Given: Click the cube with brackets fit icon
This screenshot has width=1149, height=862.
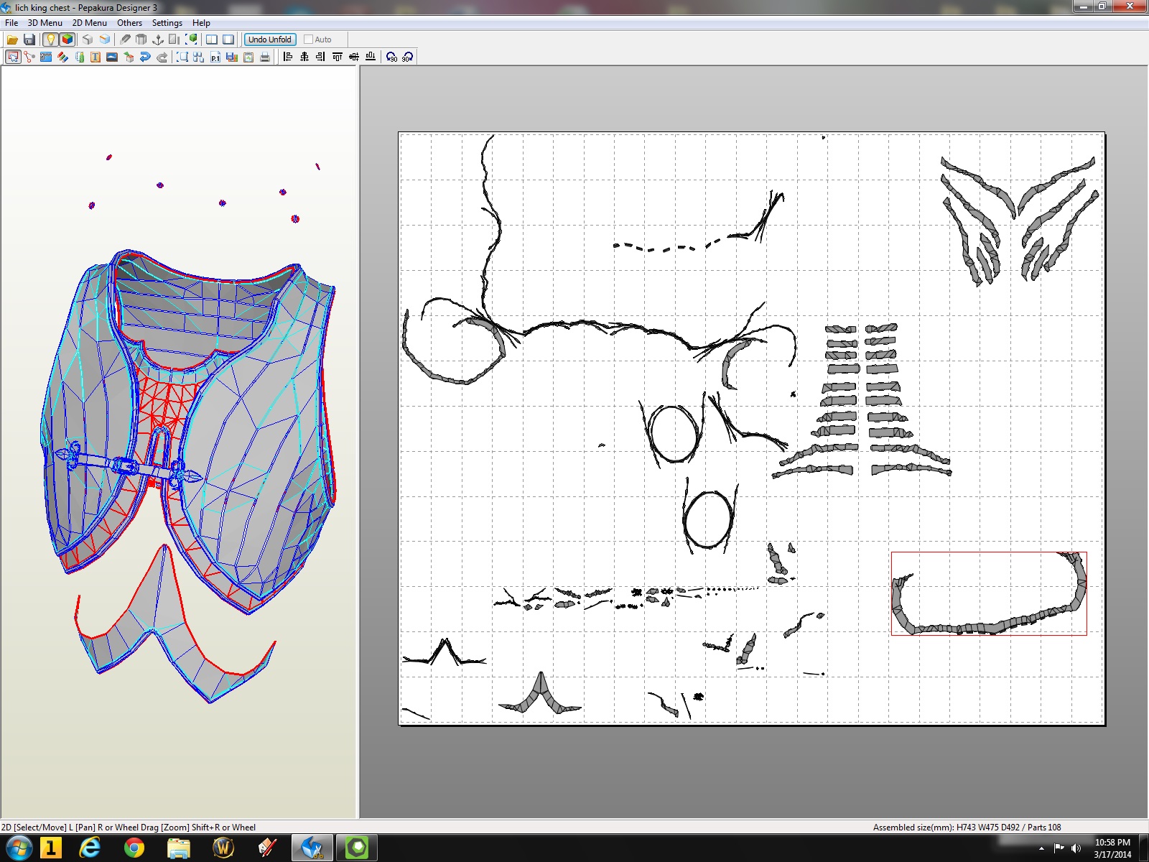Looking at the screenshot, I should point(192,40).
